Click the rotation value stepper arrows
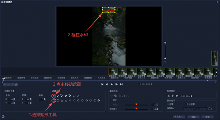The width and height of the screenshot is (220, 120). [x=45, y=99]
